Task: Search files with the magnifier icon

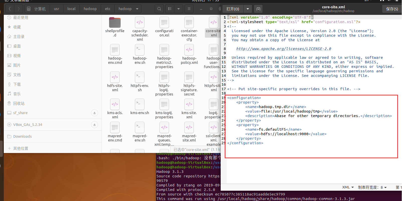Action: tap(159, 9)
